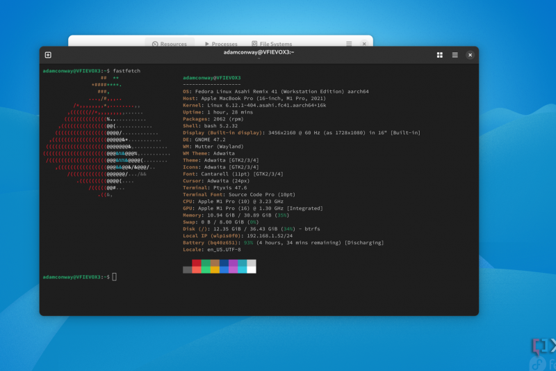
Task: Click the 'Shell: bash 5.2.32' line
Action: 211,126
